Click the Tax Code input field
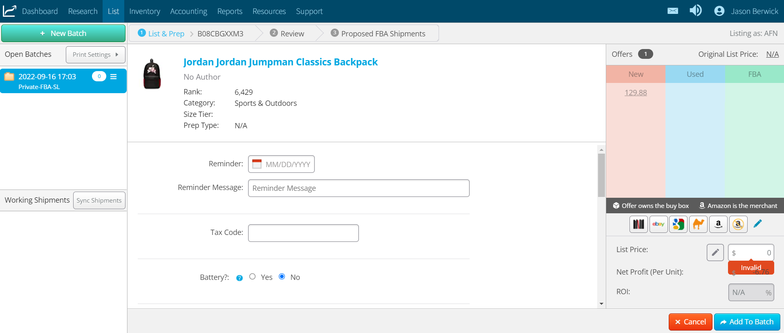 [x=303, y=233]
